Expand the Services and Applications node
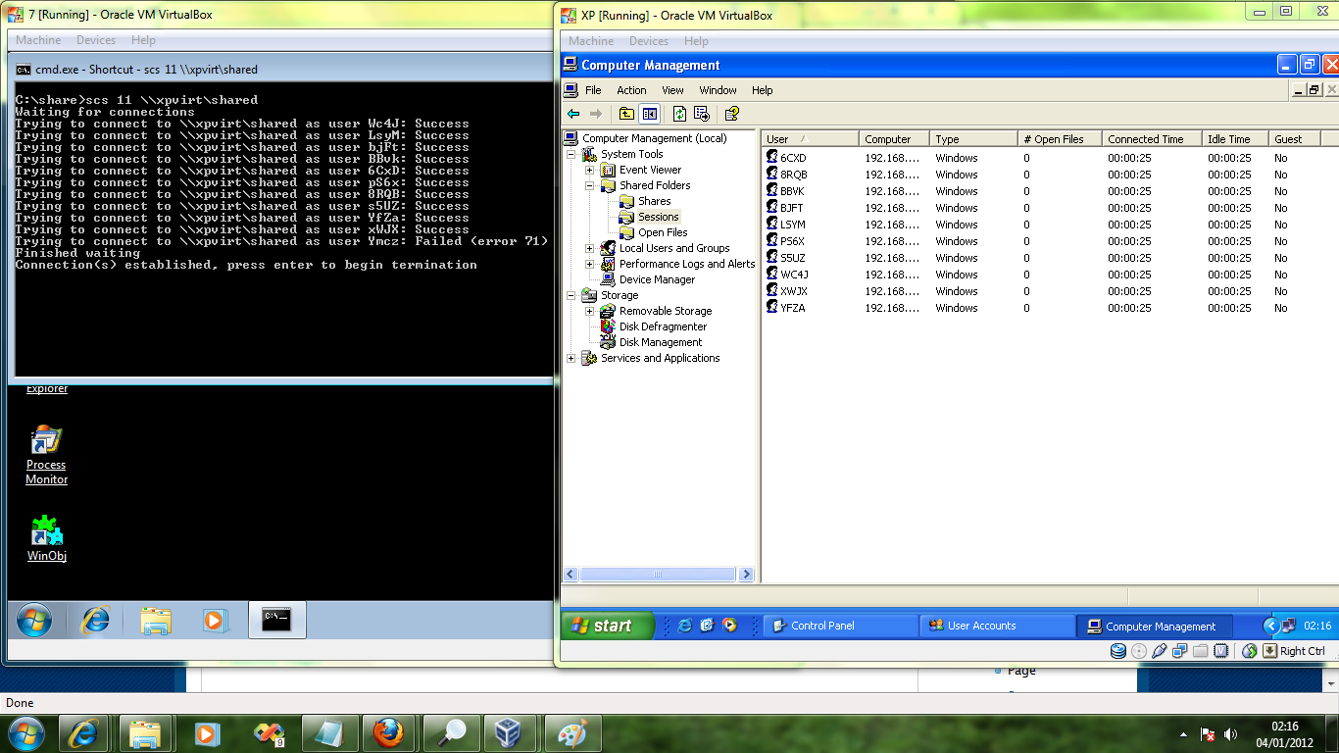Image resolution: width=1339 pixels, height=753 pixels. [x=570, y=358]
